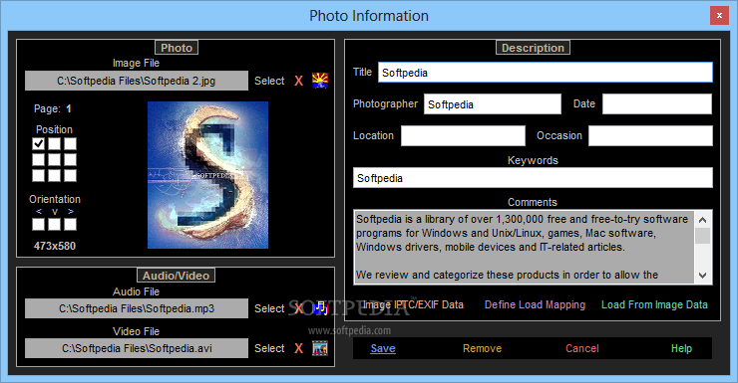Click Select next to Image File
Image resolution: width=738 pixels, height=383 pixels.
pos(269,81)
